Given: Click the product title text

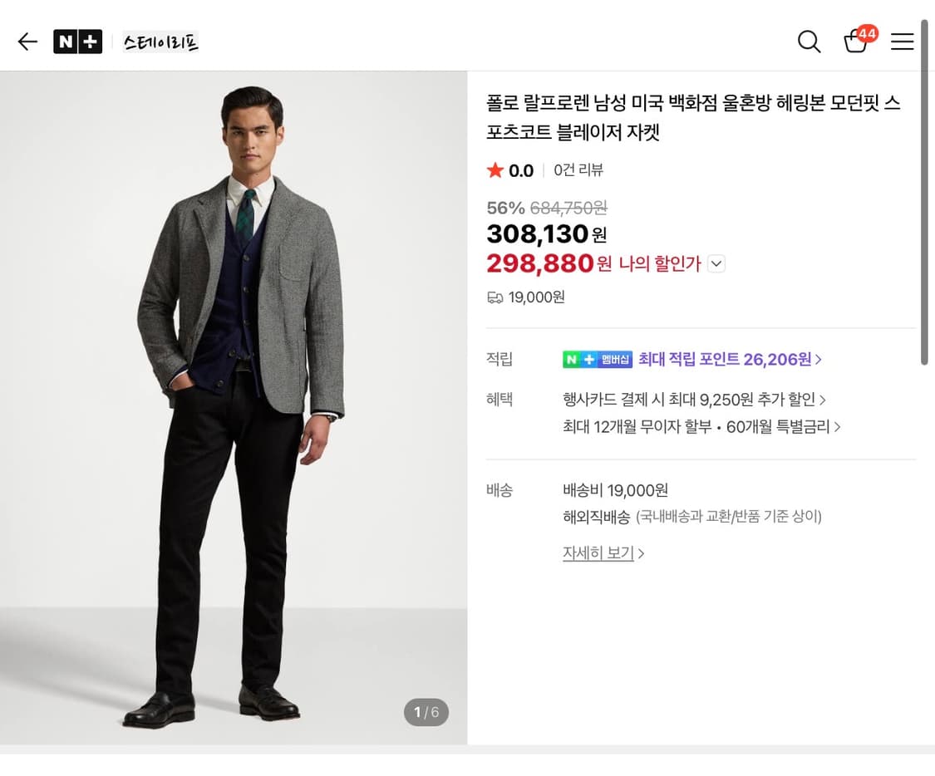Looking at the screenshot, I should [x=691, y=116].
